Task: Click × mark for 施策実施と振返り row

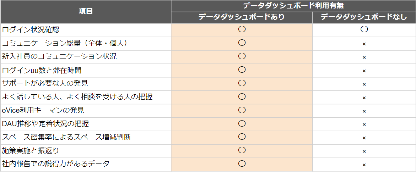Action: (364, 151)
